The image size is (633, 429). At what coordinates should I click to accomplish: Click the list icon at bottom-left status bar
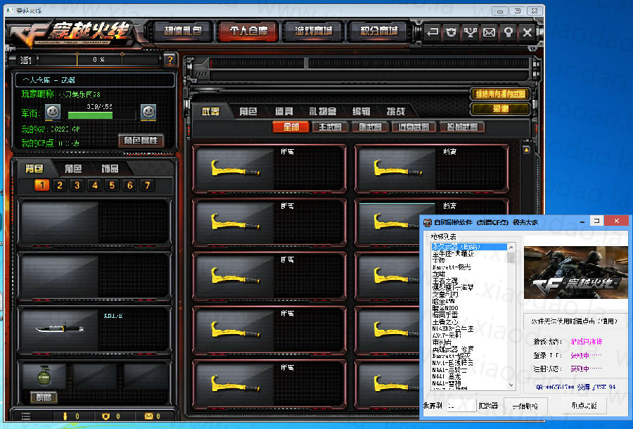tap(26, 416)
